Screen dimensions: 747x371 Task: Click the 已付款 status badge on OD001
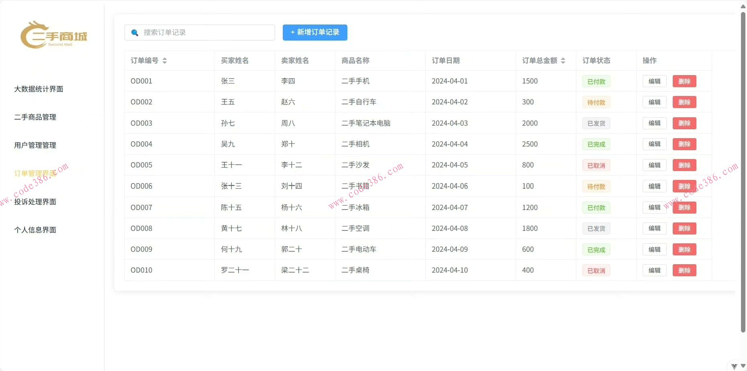coord(596,81)
